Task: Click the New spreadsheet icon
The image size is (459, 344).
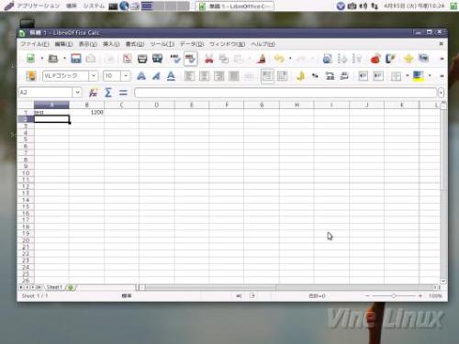Action: pos(30,58)
